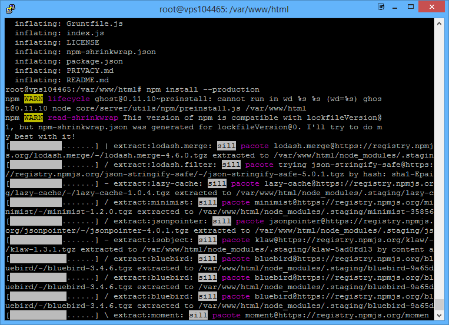Click the npm-shrinkwrap.json filename in the inflating list
The width and height of the screenshot is (449, 325).
111,52
